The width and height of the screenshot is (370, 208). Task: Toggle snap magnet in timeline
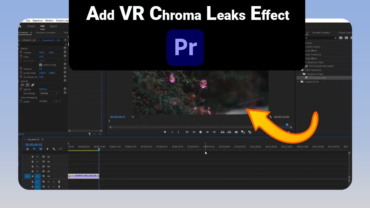pos(34,149)
